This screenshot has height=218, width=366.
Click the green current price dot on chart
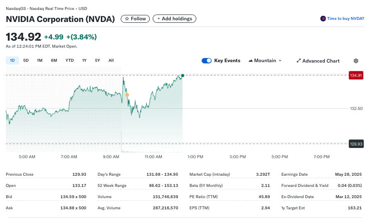click(x=183, y=75)
